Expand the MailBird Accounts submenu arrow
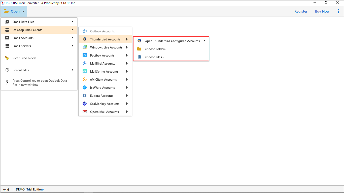The width and height of the screenshot is (344, 193). click(127, 64)
